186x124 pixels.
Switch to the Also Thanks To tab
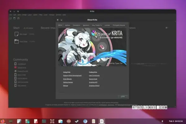pyautogui.click(x=97, y=25)
